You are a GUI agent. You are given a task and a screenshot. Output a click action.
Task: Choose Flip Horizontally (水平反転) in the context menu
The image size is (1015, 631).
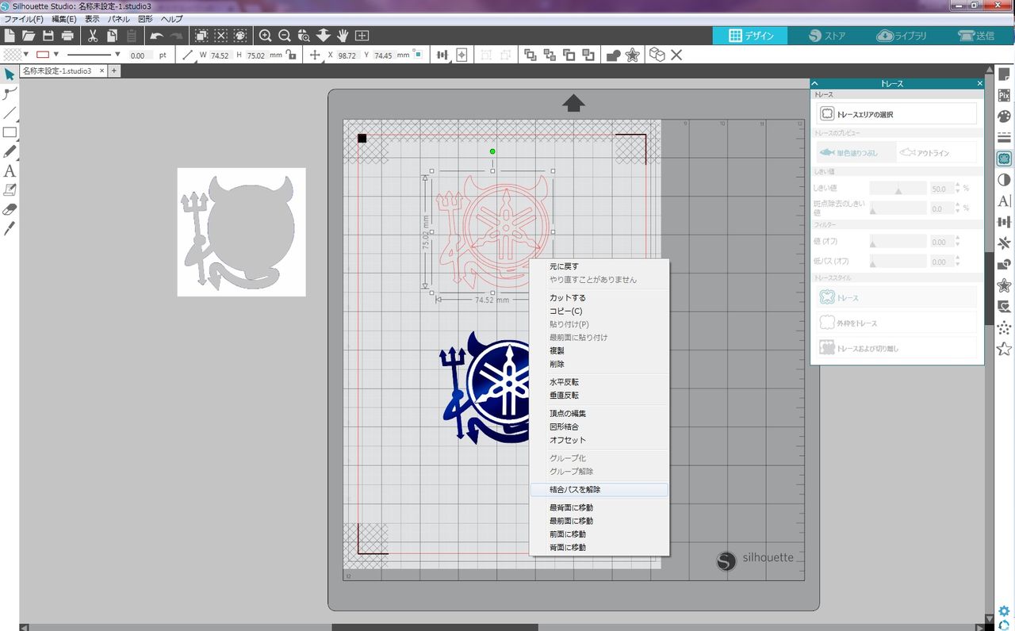[x=599, y=382]
